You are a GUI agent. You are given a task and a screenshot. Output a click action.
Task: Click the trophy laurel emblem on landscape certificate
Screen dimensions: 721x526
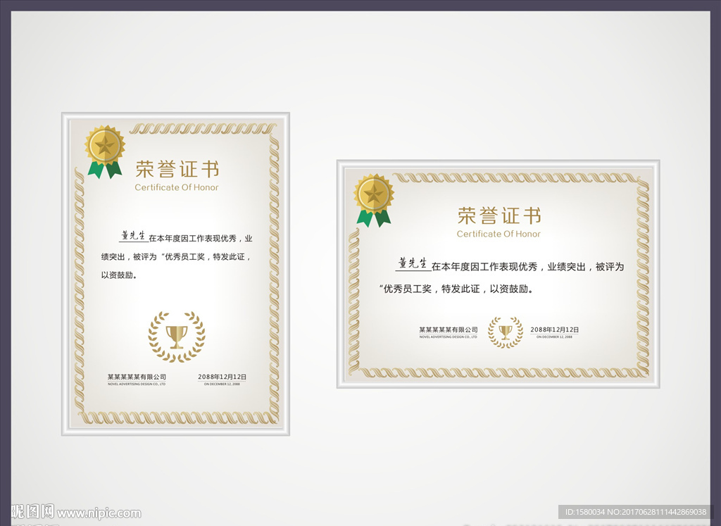[x=506, y=332]
